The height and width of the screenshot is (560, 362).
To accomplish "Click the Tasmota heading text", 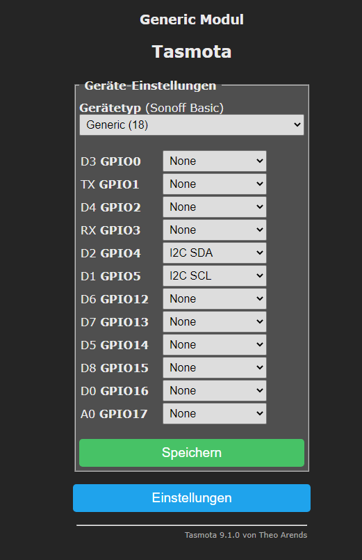I will tap(192, 51).
